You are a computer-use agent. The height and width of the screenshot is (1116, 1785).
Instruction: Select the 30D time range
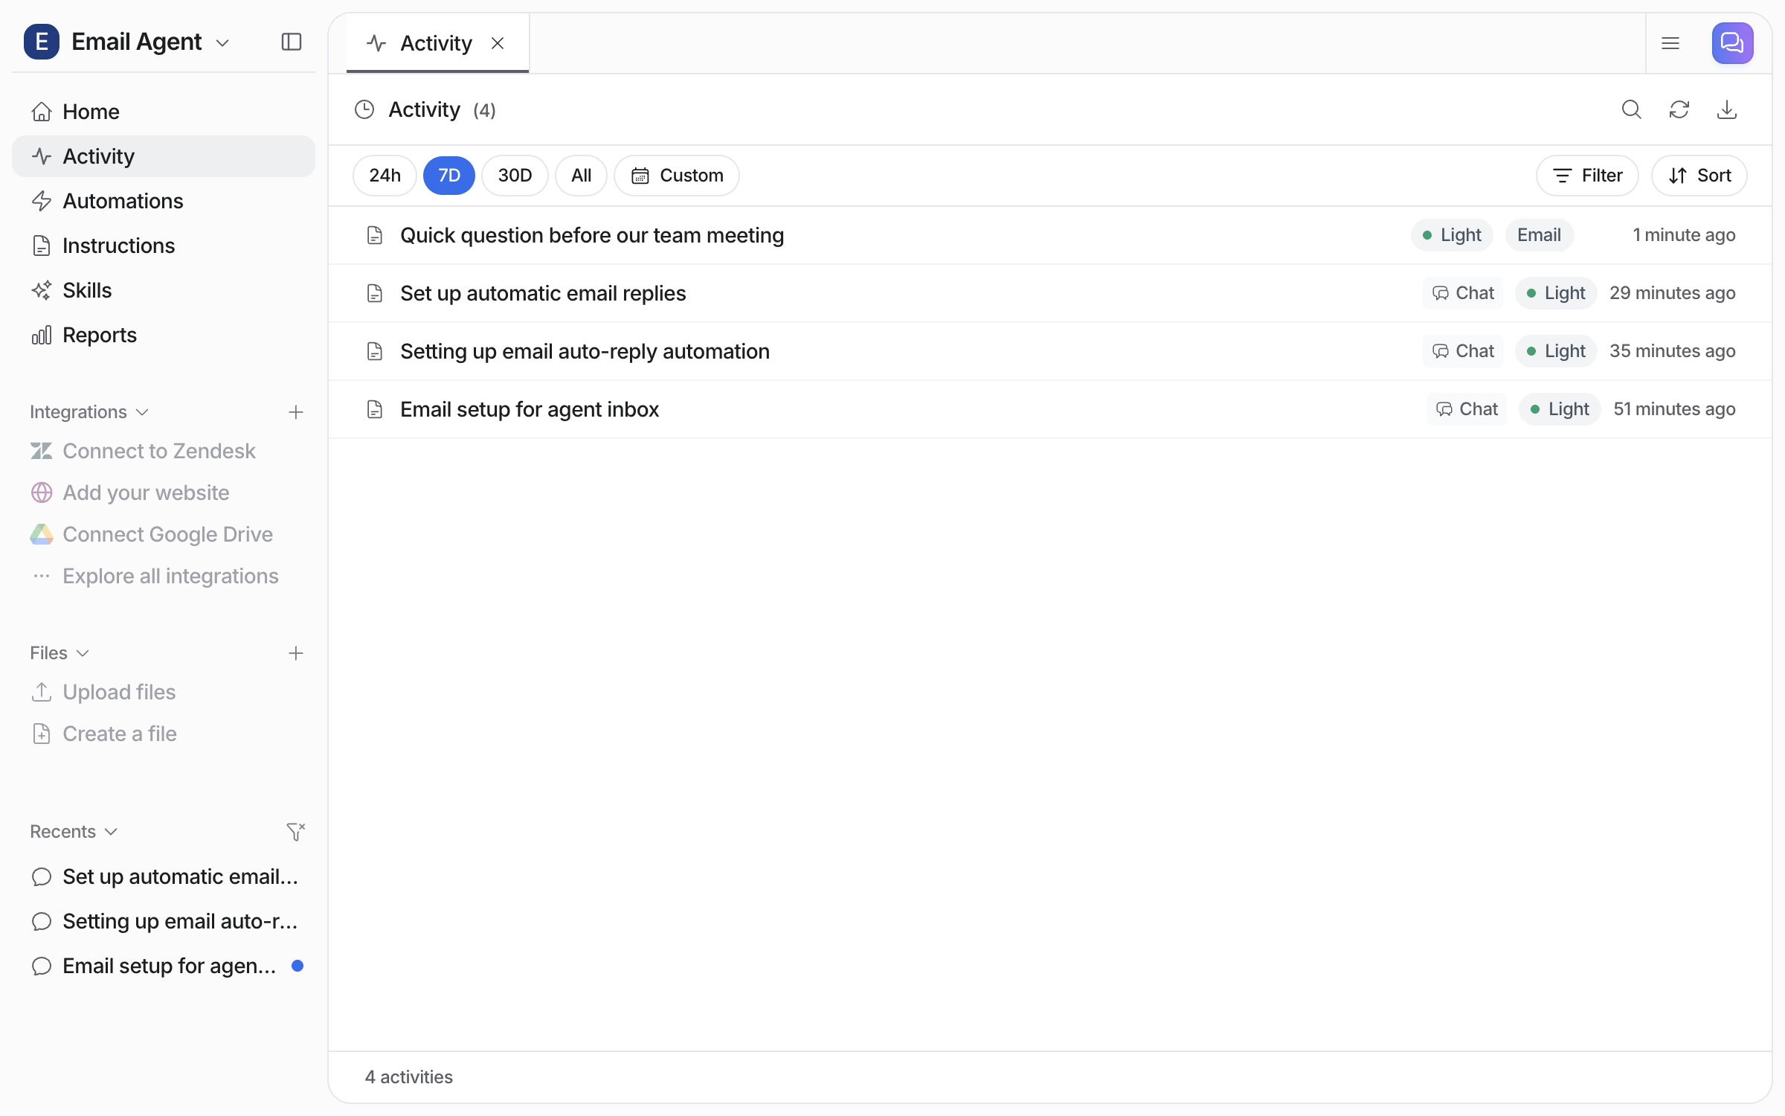coord(515,176)
